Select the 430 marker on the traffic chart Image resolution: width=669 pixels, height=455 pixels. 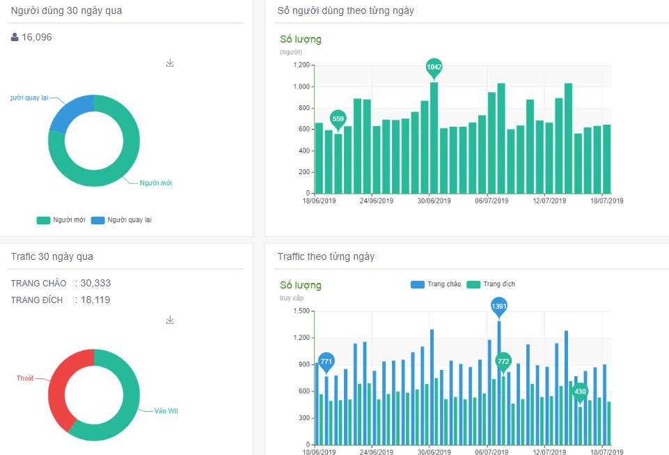(581, 391)
